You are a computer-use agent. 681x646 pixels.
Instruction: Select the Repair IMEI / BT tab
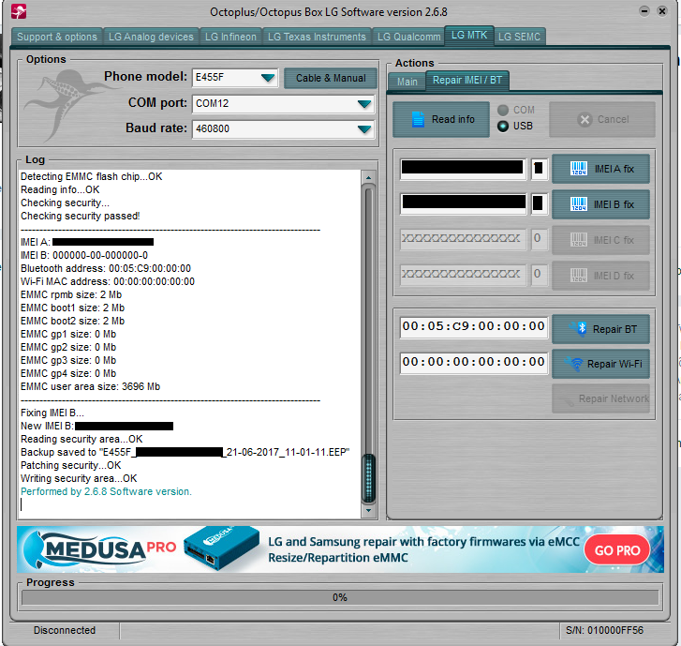tap(467, 81)
